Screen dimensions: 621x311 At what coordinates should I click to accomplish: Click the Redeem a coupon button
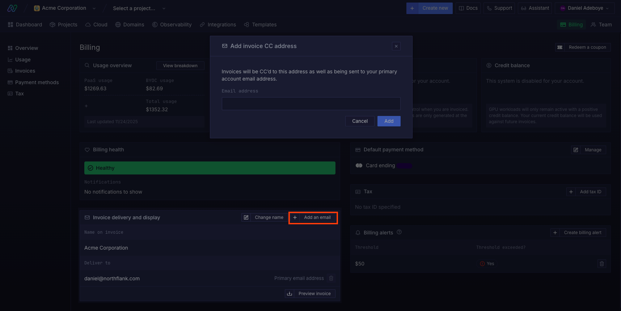click(x=587, y=47)
